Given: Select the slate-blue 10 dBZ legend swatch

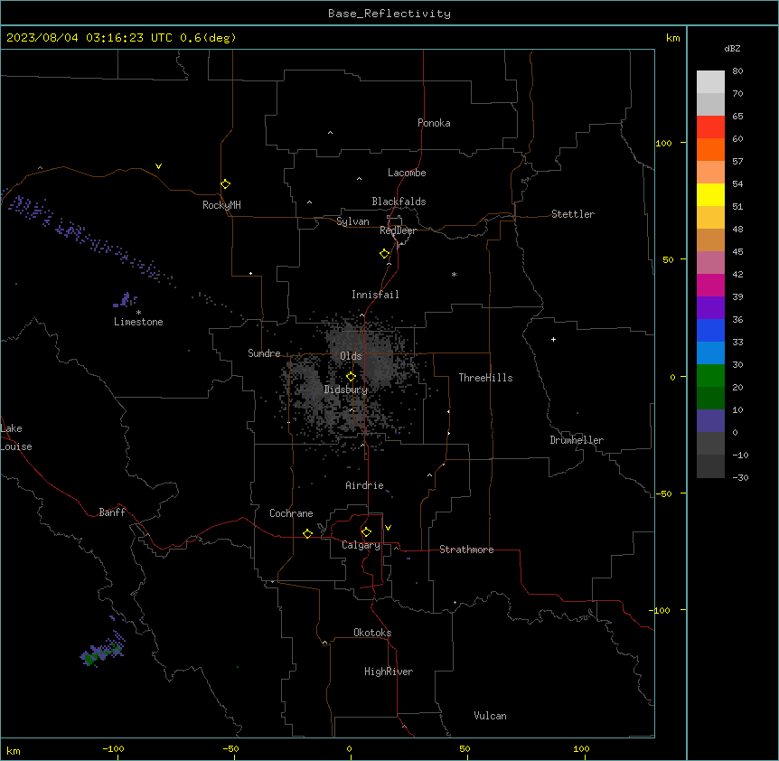Looking at the screenshot, I should (710, 421).
